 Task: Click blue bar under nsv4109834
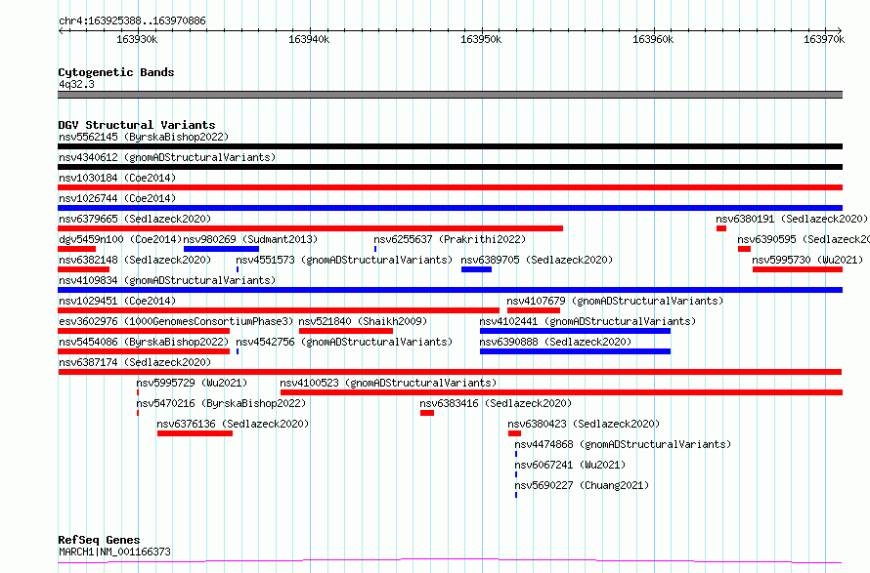[x=450, y=290]
